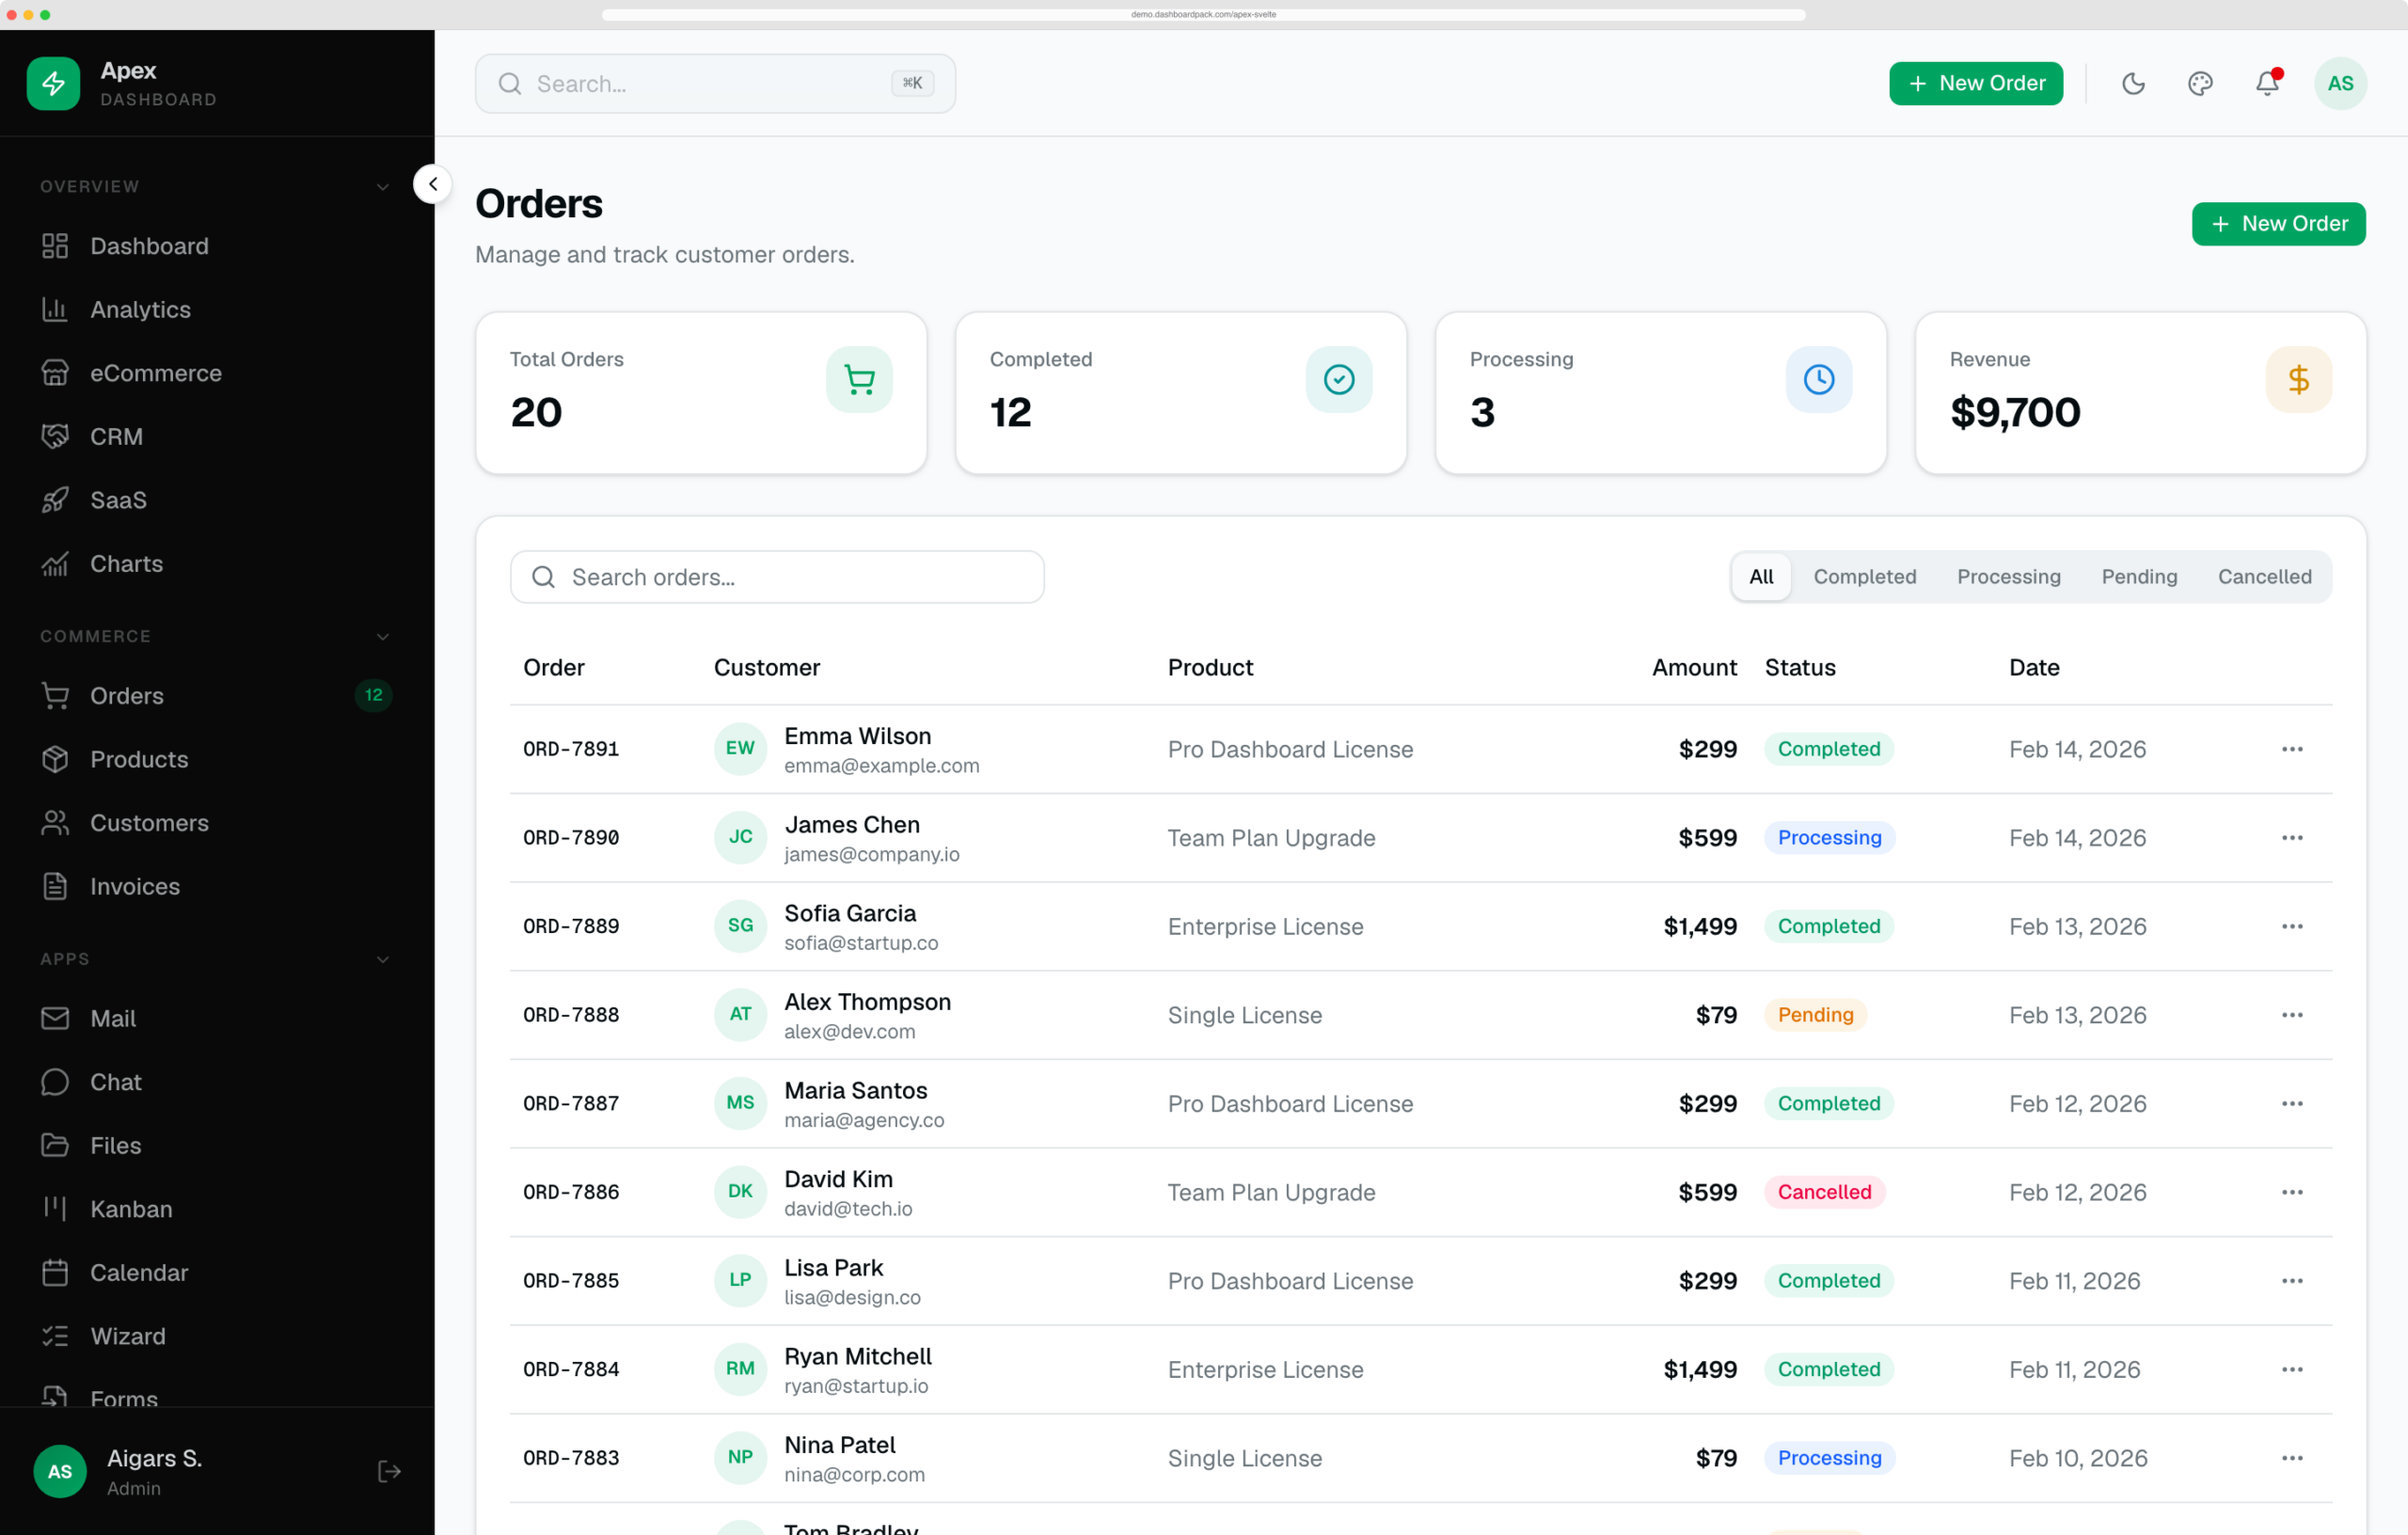Select Orders in the sidebar

[217, 696]
